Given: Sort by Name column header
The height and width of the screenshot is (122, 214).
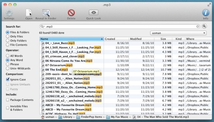Looking at the screenshot, I should 72,39.
